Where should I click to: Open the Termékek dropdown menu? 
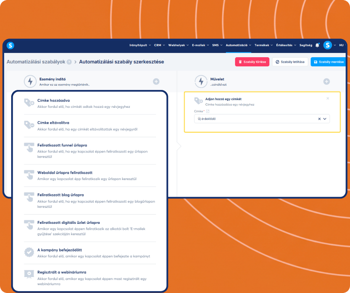[x=264, y=45]
